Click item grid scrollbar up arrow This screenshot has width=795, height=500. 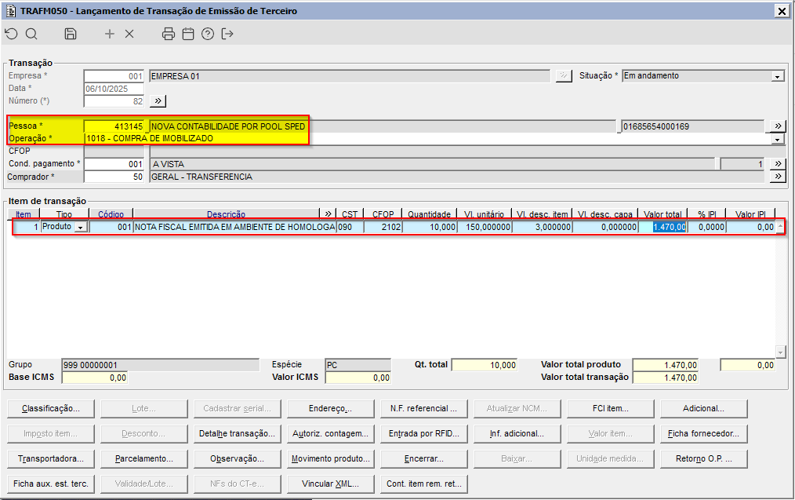780,226
